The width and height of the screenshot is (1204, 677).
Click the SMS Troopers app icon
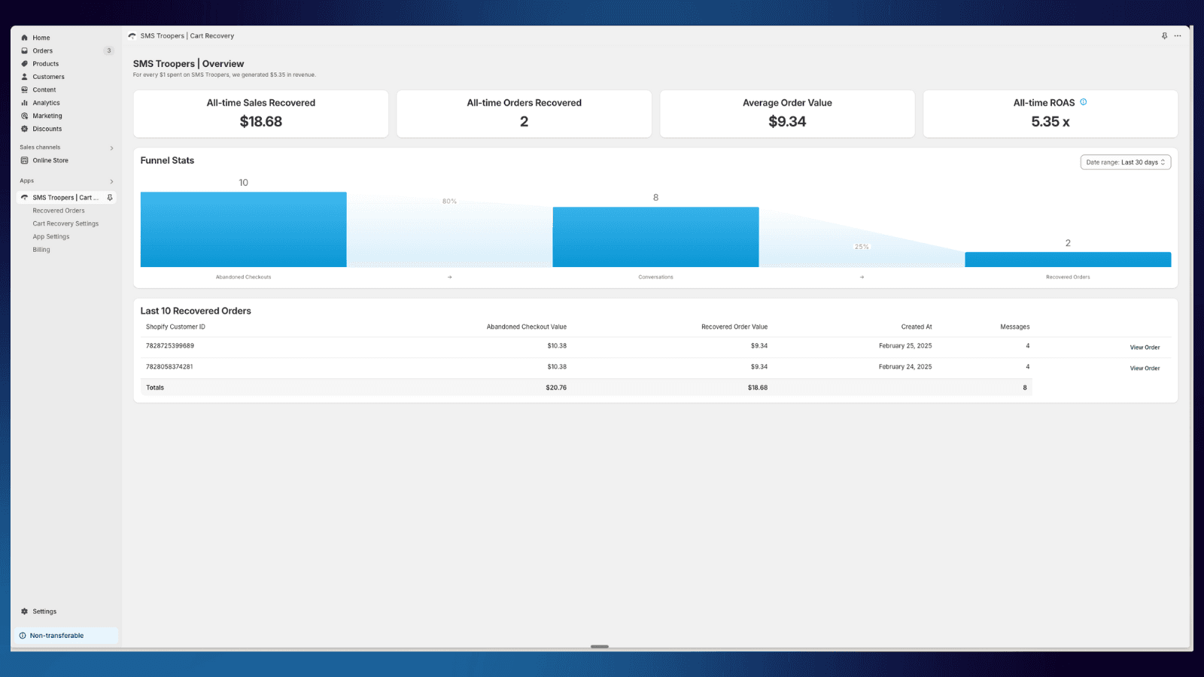25,197
